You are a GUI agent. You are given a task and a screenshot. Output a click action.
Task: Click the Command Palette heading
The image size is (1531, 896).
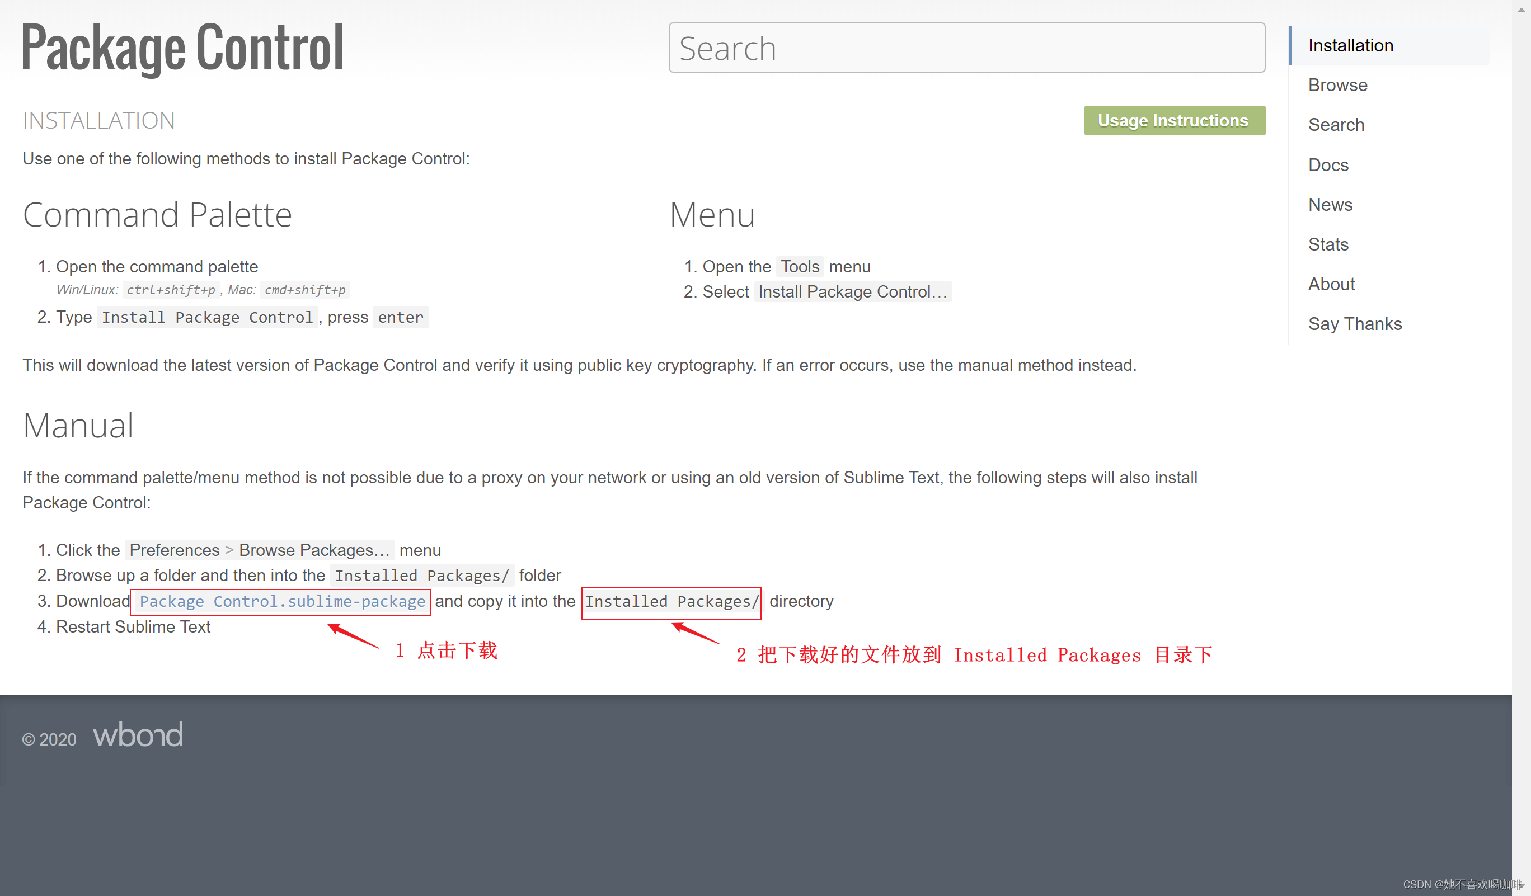pos(157,215)
